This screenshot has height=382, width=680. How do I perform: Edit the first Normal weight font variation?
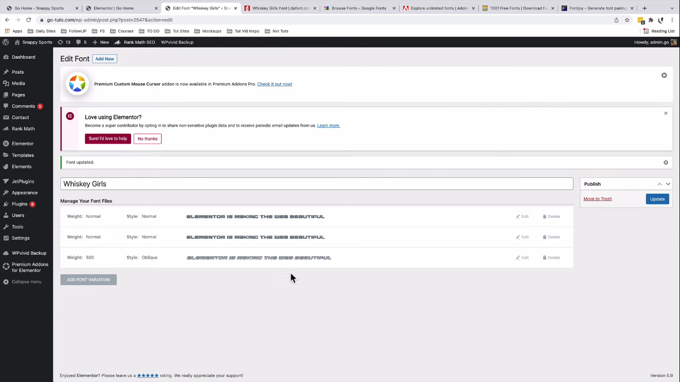[x=522, y=217]
